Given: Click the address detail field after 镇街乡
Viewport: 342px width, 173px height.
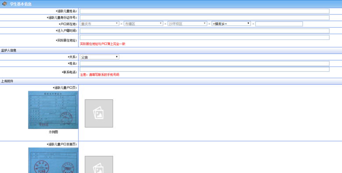Looking at the screenshot, I should pos(279,24).
